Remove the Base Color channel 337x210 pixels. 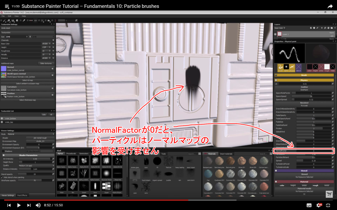(53, 44)
